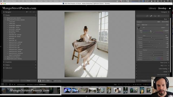Viewport: 173px width, 97px height.
Task: Select Color treatment
Action: click(x=159, y=22)
